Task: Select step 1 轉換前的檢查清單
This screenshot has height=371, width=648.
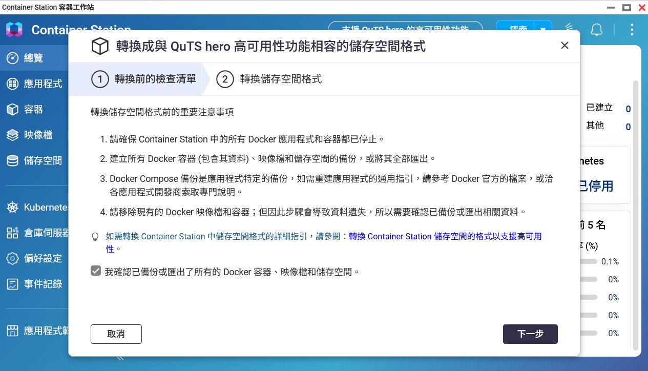Action: [143, 79]
